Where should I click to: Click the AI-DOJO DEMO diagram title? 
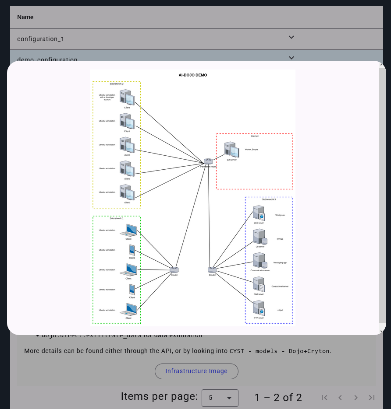pyautogui.click(x=193, y=75)
